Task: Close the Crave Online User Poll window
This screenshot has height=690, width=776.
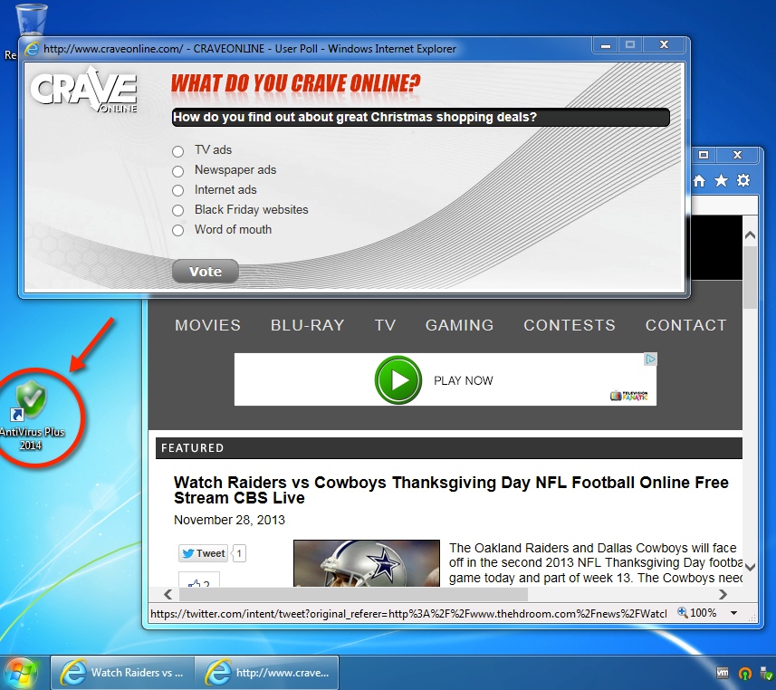Action: click(x=664, y=45)
